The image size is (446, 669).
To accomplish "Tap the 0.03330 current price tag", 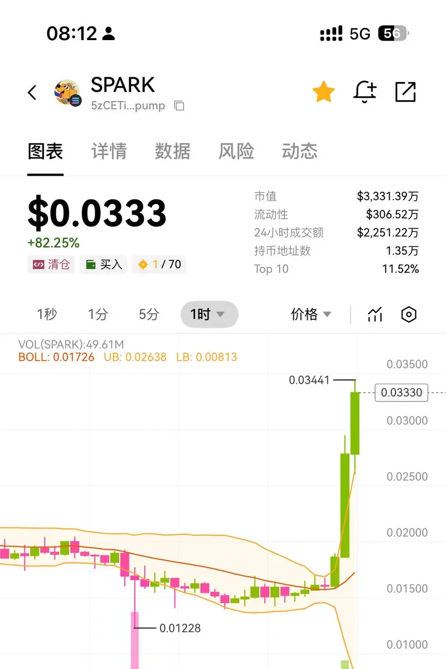I will tap(401, 392).
